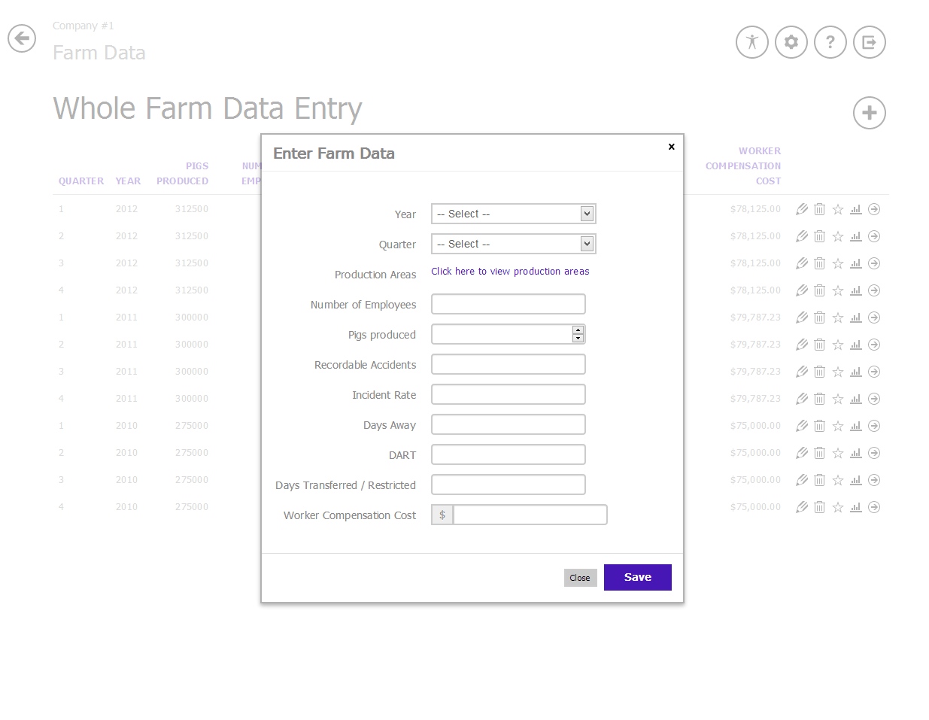Star the 2012 quarter 1 row

(838, 209)
